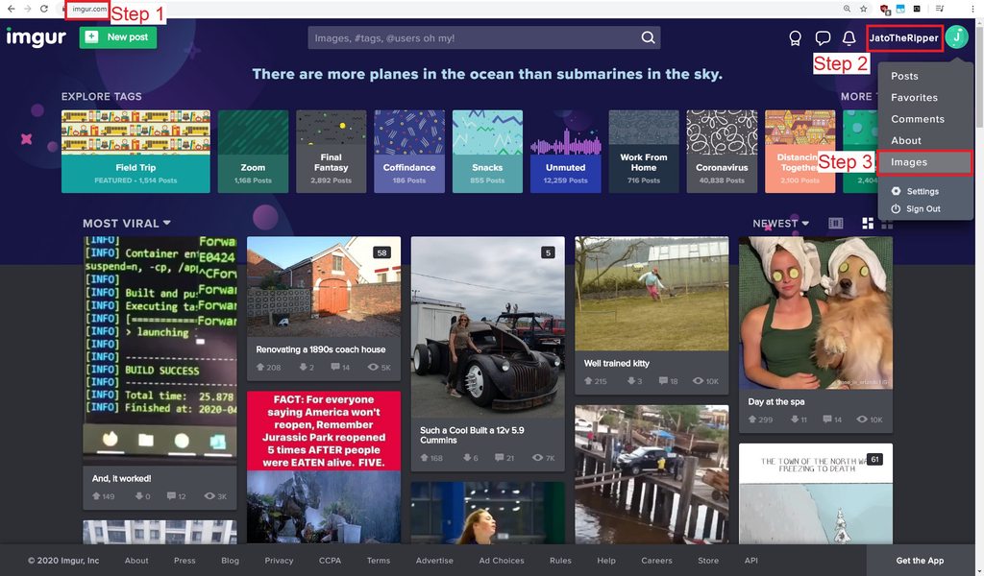984x576 pixels.
Task: Open the Work From Home tag tile
Action: (644, 151)
